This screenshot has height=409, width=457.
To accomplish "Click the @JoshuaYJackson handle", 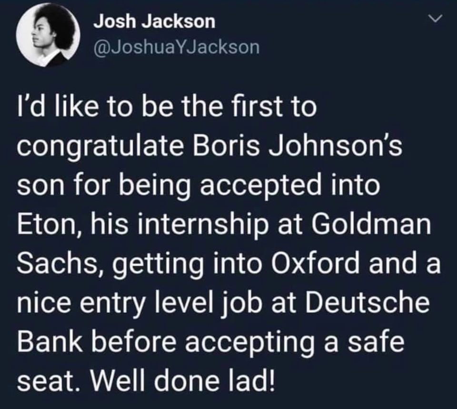I will pos(177,47).
